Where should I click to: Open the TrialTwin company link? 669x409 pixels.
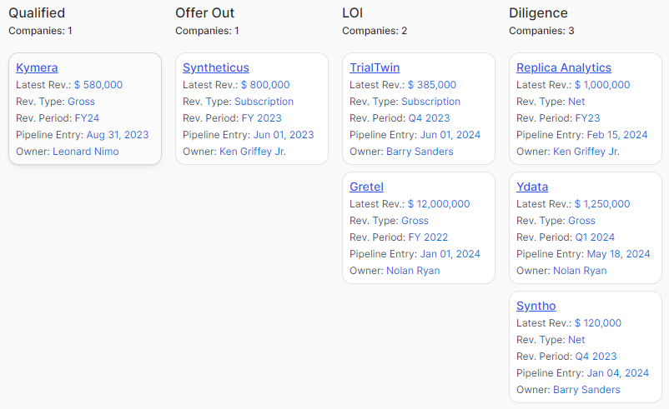coord(375,67)
